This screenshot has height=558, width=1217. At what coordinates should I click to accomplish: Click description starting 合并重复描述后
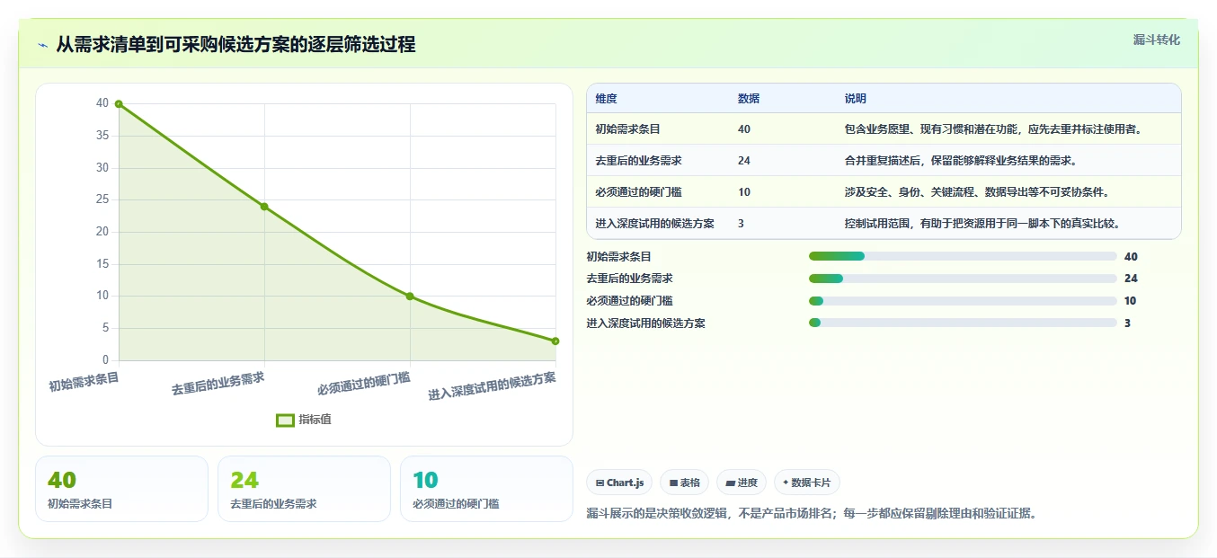click(961, 161)
